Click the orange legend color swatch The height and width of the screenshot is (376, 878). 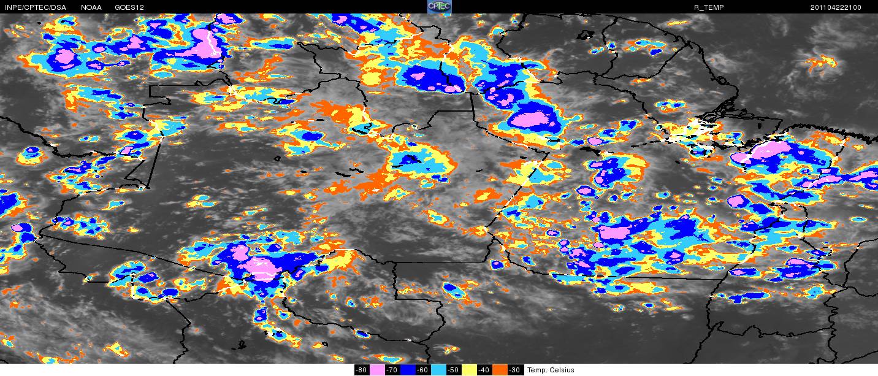pyautogui.click(x=500, y=370)
